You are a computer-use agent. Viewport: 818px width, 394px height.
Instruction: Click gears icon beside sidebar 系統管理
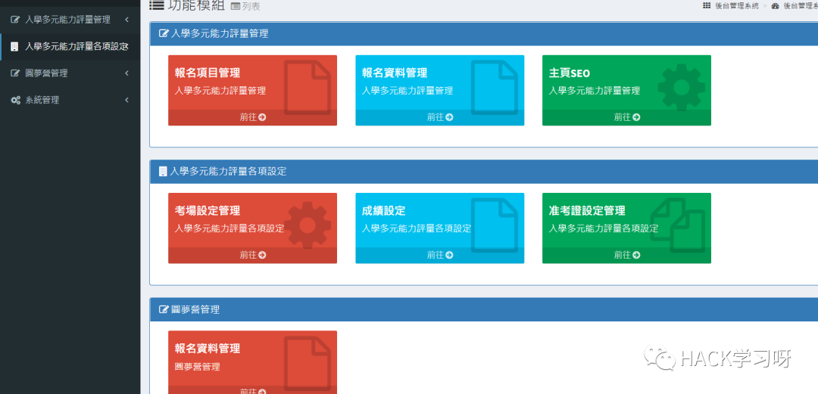pyautogui.click(x=16, y=100)
